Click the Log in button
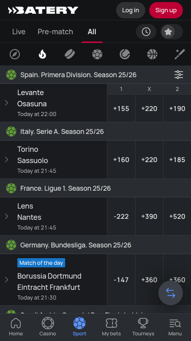Viewport: 191px width, 341px height. (x=130, y=10)
